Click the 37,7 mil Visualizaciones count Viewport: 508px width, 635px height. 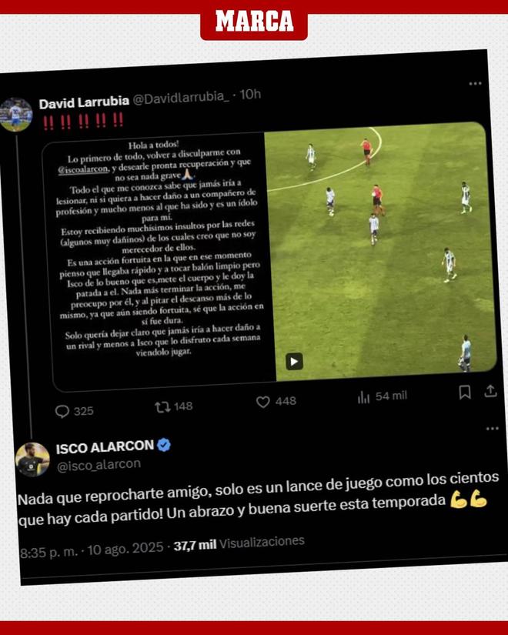239,543
